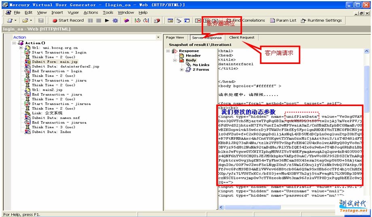Click the Save disk icon in toolbar
The image size is (372, 217).
click(40, 20)
